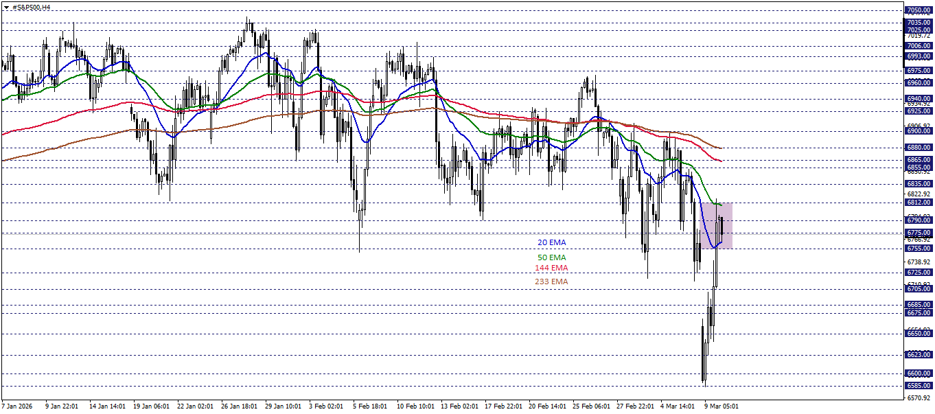Viewport: 935px width, 414px height.
Task: Click the 6940.00 right axis label
Action: 917,98
